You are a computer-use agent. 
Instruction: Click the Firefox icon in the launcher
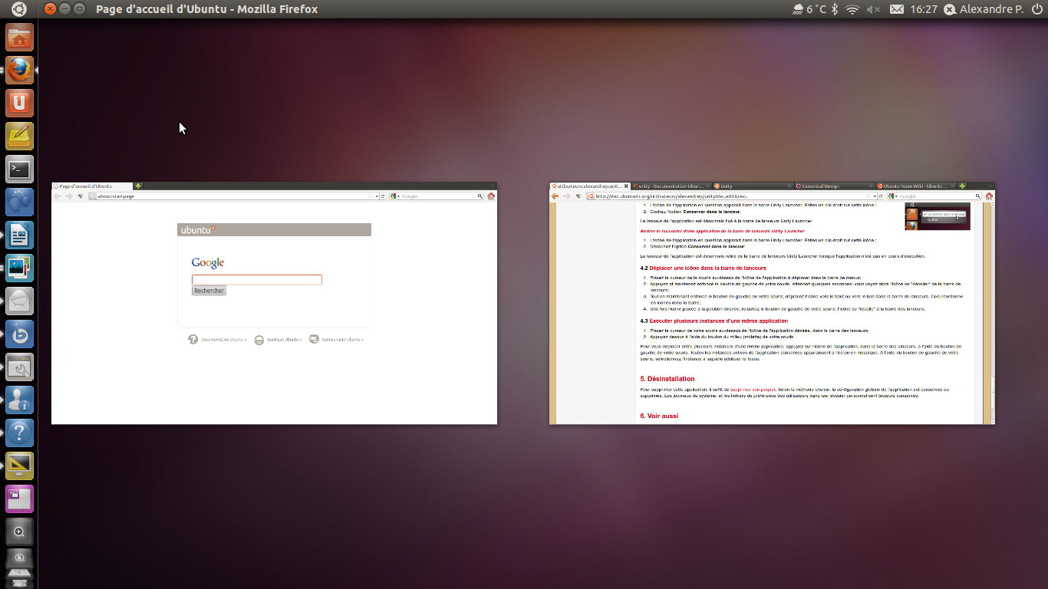click(19, 70)
